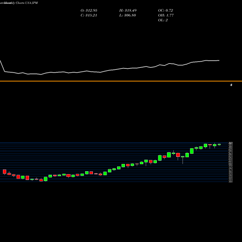
Task: Click the 'OC: 0.72' reading
Action: [x=166, y=11]
